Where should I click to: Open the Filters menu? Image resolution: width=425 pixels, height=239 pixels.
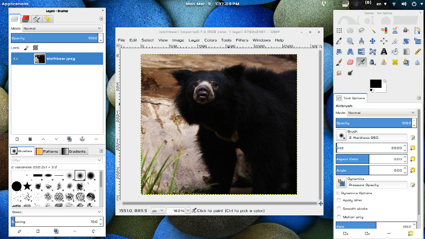tap(242, 40)
